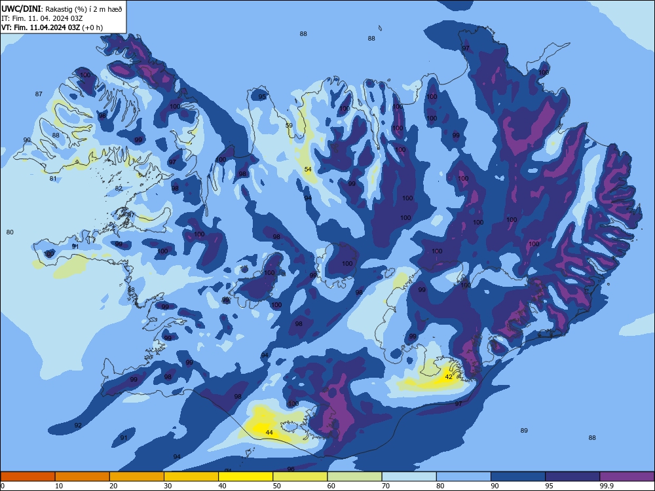Select the '20' legend scale label
This screenshot has width=655, height=491.
(x=113, y=486)
